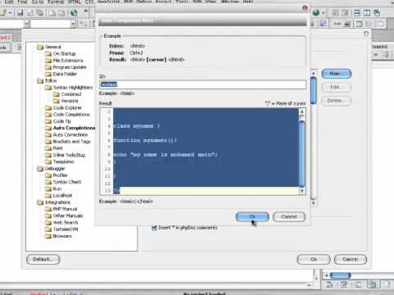Click the Result editor vertical scrollbar thumb
Image resolution: width=394 pixels, height=295 pixels.
pos(302,153)
